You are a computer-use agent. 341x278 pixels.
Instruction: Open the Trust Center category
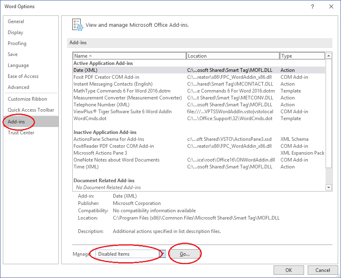(x=21, y=133)
